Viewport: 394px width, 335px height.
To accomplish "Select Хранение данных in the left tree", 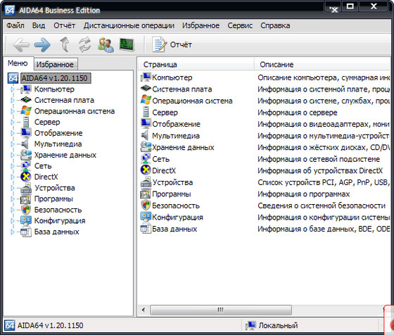I will [x=65, y=155].
